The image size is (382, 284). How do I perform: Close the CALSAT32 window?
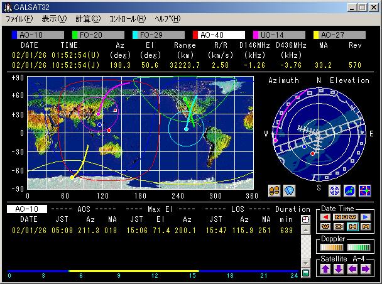373,8
